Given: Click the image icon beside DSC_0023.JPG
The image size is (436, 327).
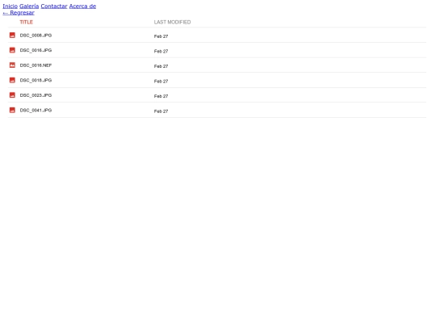Looking at the screenshot, I should [12, 95].
